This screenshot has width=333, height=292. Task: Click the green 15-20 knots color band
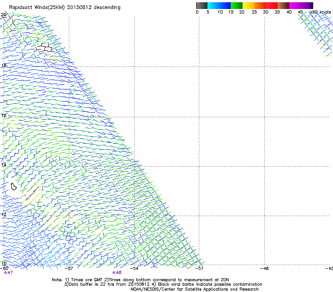pos(237,5)
